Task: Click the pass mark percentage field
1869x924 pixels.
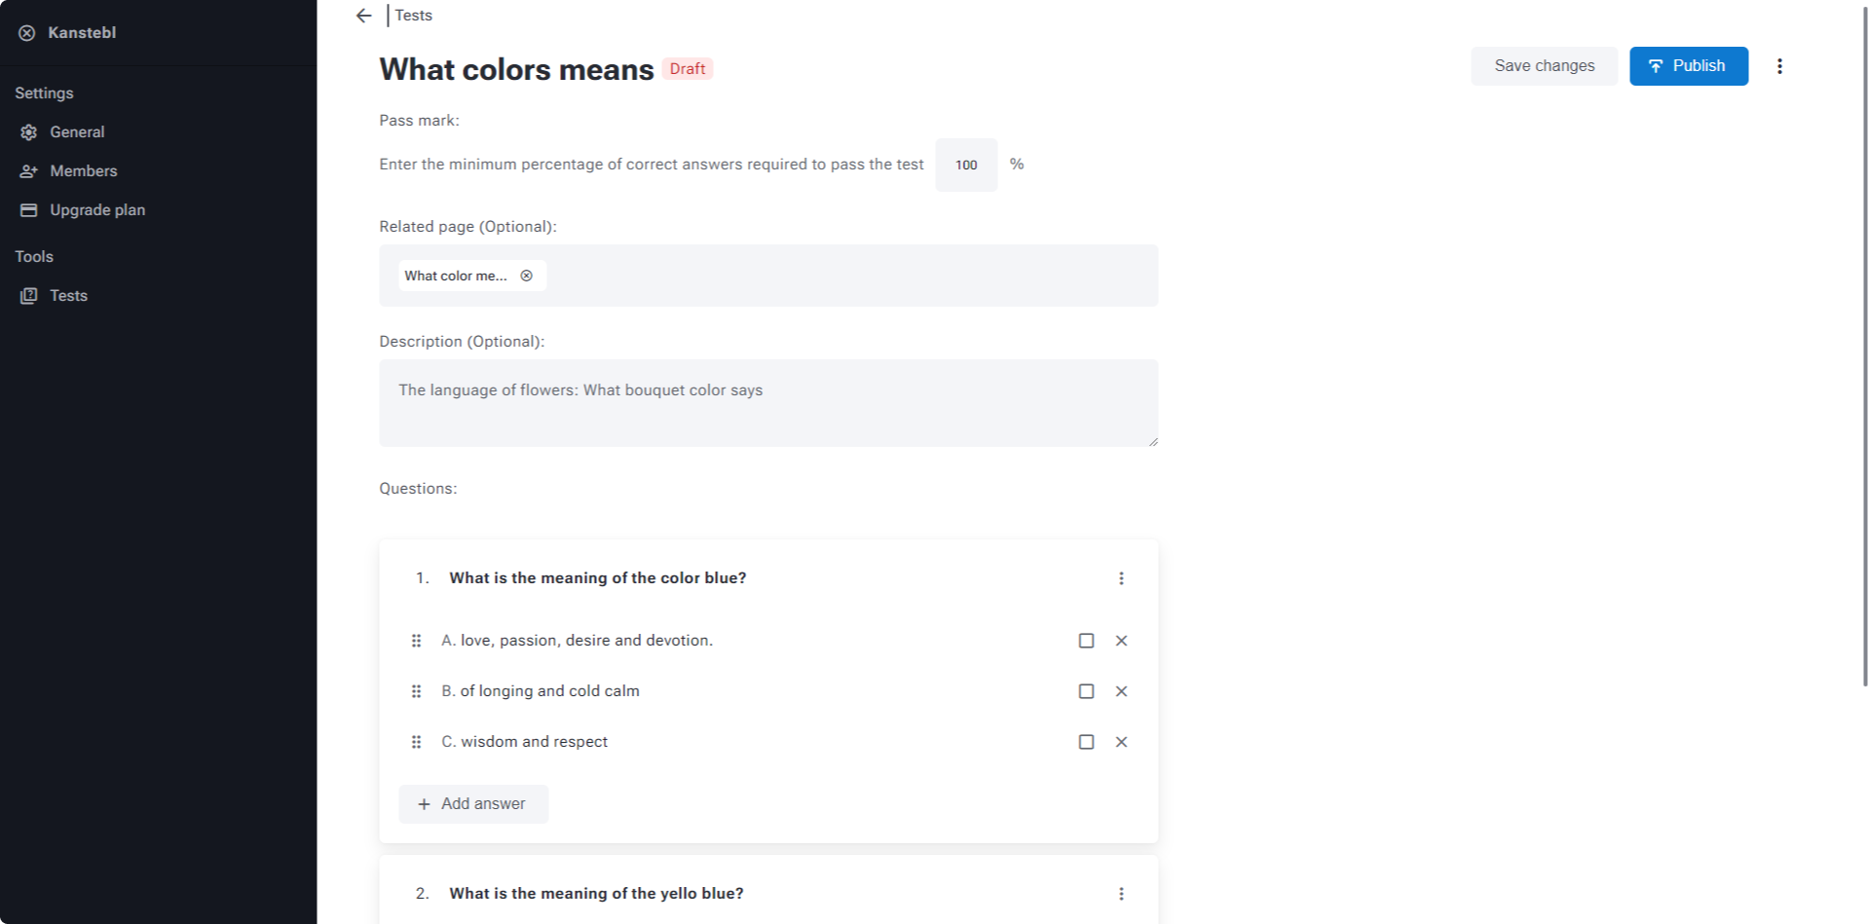Action: [965, 165]
